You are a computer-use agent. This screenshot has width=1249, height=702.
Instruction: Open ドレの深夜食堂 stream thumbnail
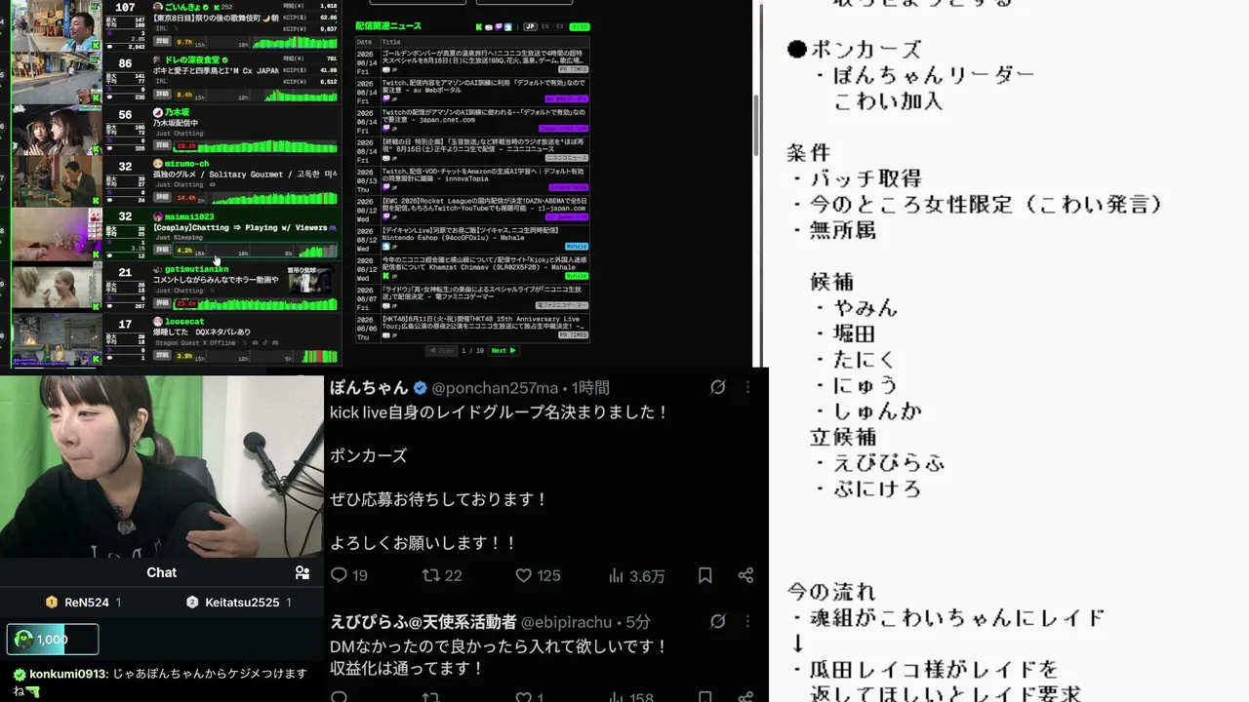[57, 78]
